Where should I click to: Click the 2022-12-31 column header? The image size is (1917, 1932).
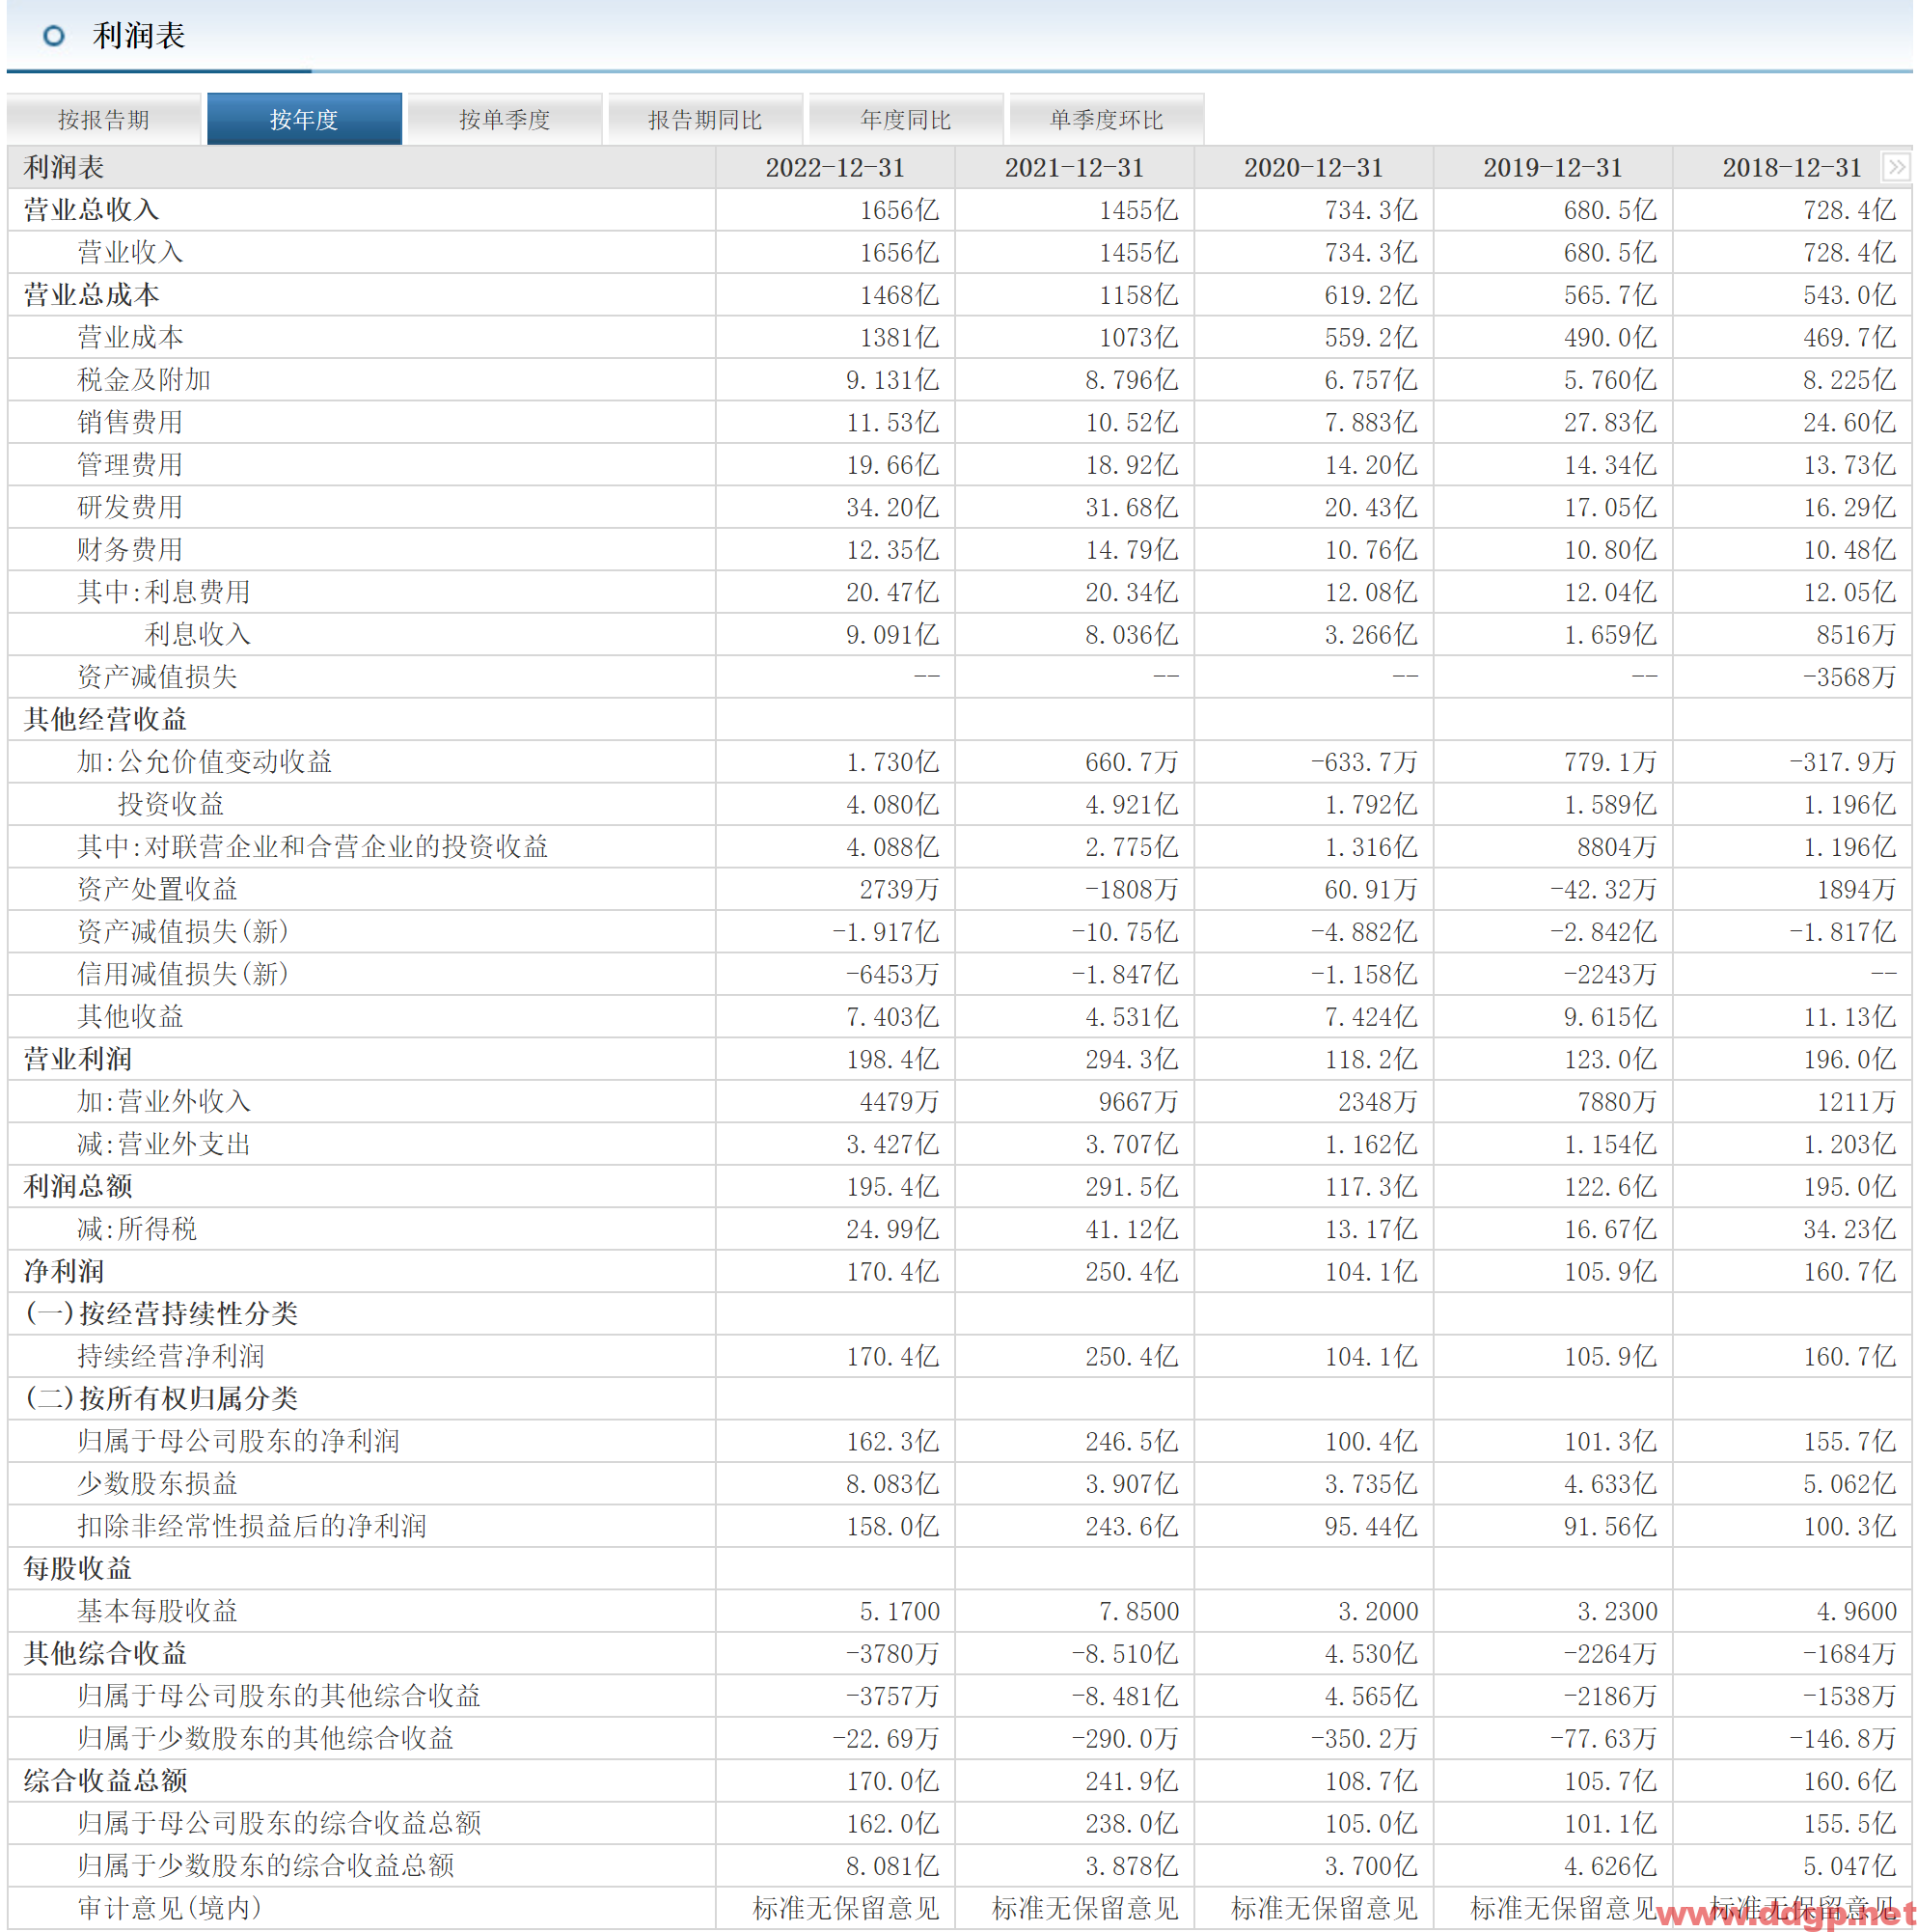(x=835, y=168)
